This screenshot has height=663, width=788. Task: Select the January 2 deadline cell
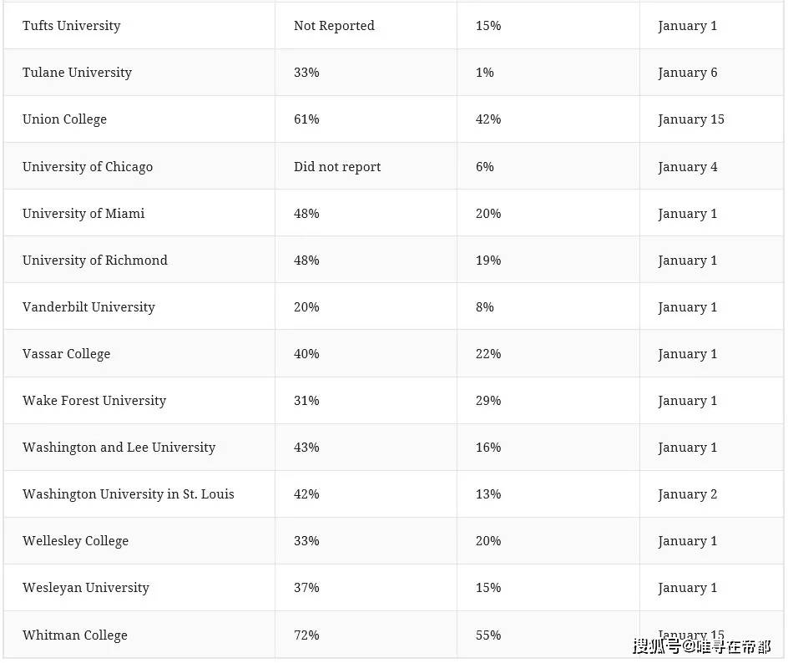pos(687,494)
